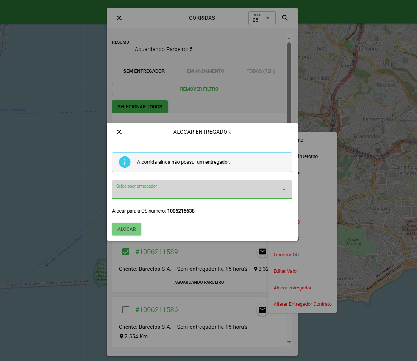Click the scroll-down arrow of the list

[x=289, y=342]
